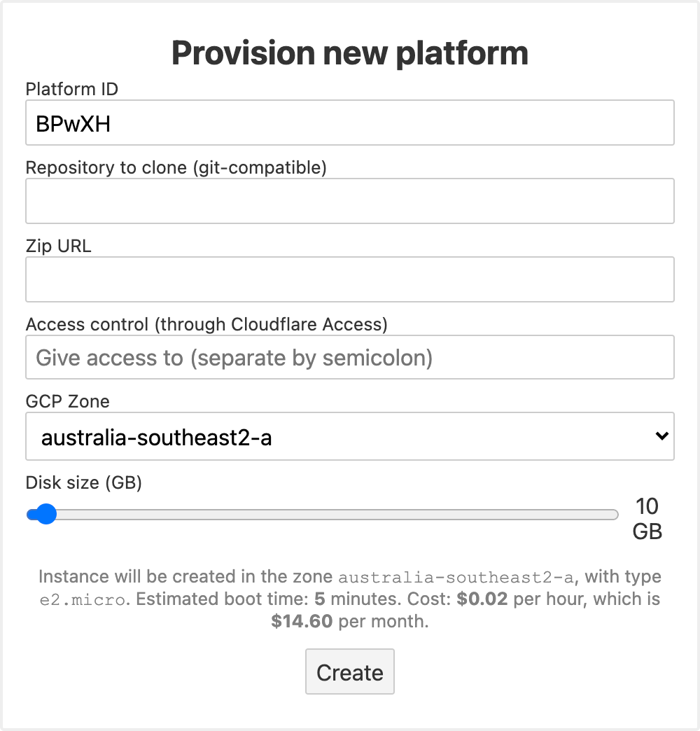Click the Zip URL input field
This screenshot has height=731, width=700.
350,279
